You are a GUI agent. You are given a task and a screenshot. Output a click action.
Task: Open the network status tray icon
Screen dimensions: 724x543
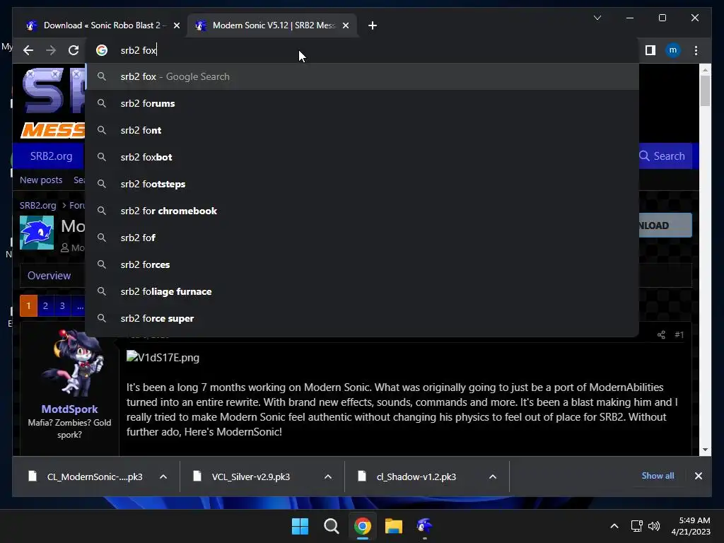637,526
